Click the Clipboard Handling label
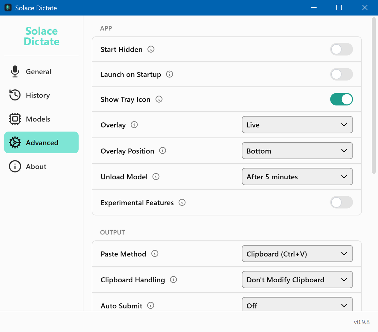 (x=133, y=280)
